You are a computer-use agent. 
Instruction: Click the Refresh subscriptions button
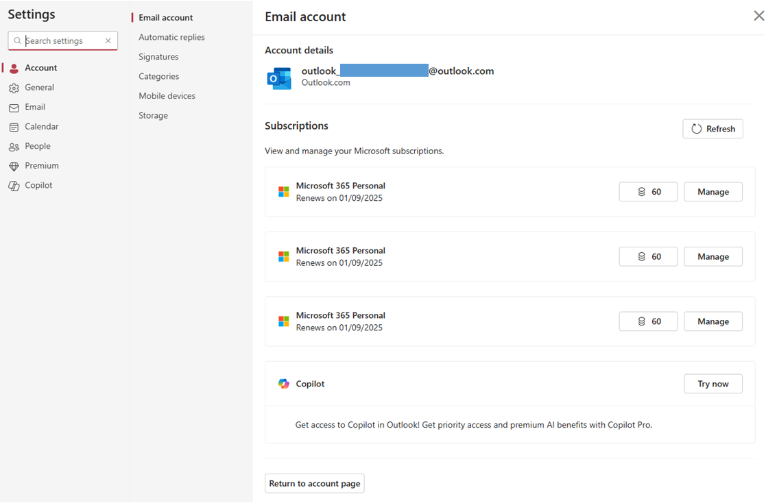tap(713, 128)
